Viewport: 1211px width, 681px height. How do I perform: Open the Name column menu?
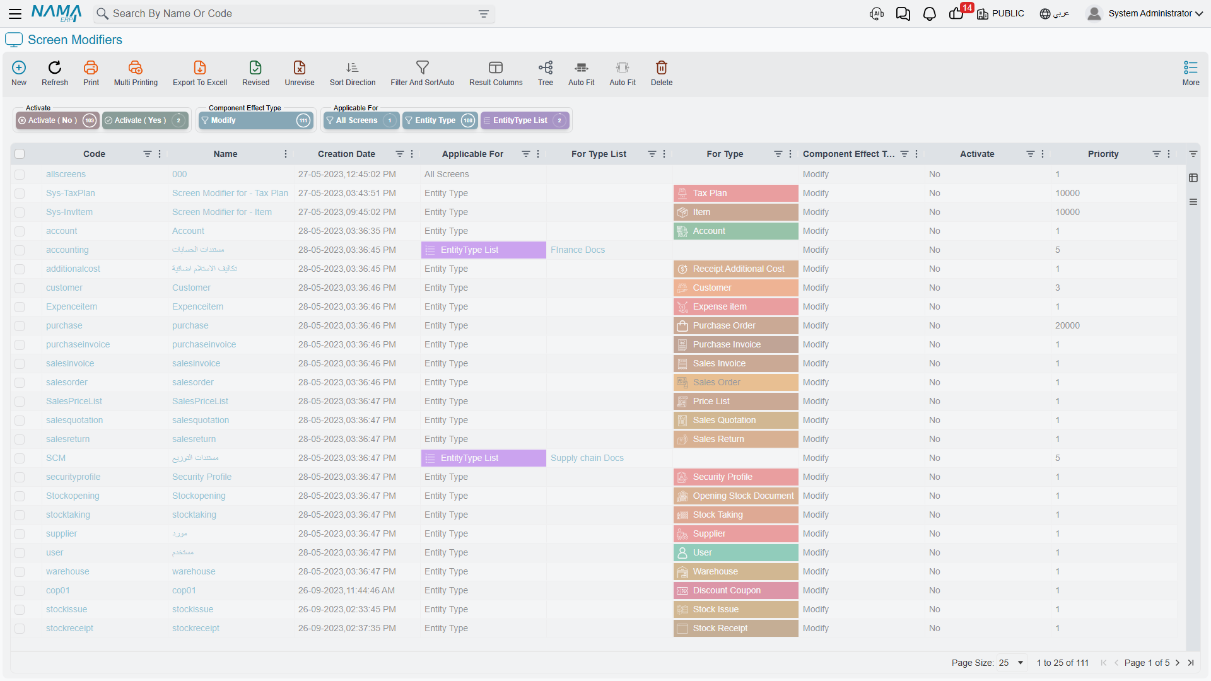[x=286, y=154]
